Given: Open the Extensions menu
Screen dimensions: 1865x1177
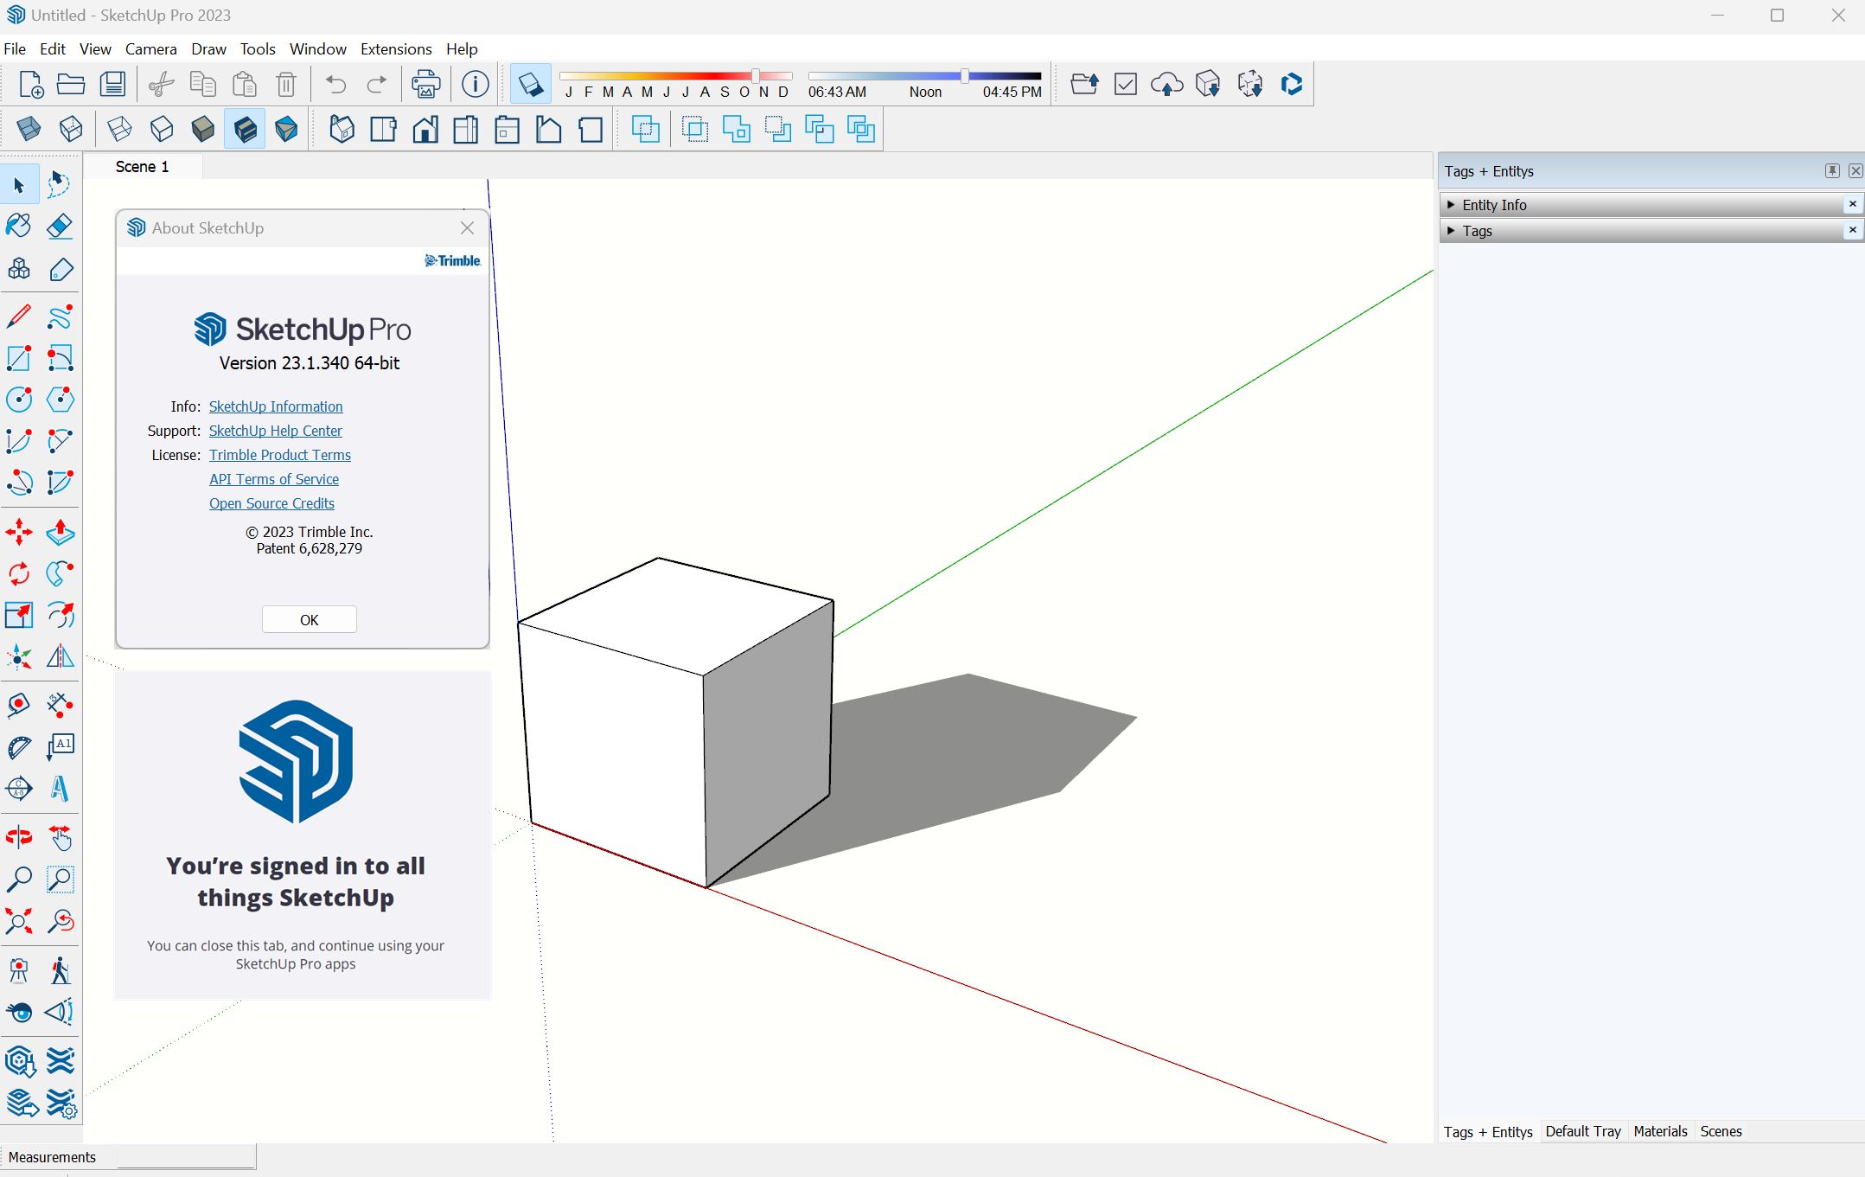Looking at the screenshot, I should tap(396, 49).
